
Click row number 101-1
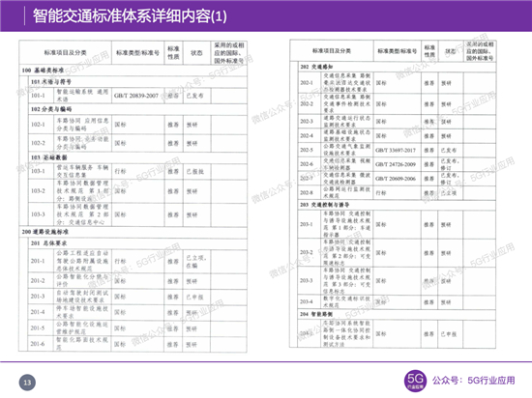point(38,96)
